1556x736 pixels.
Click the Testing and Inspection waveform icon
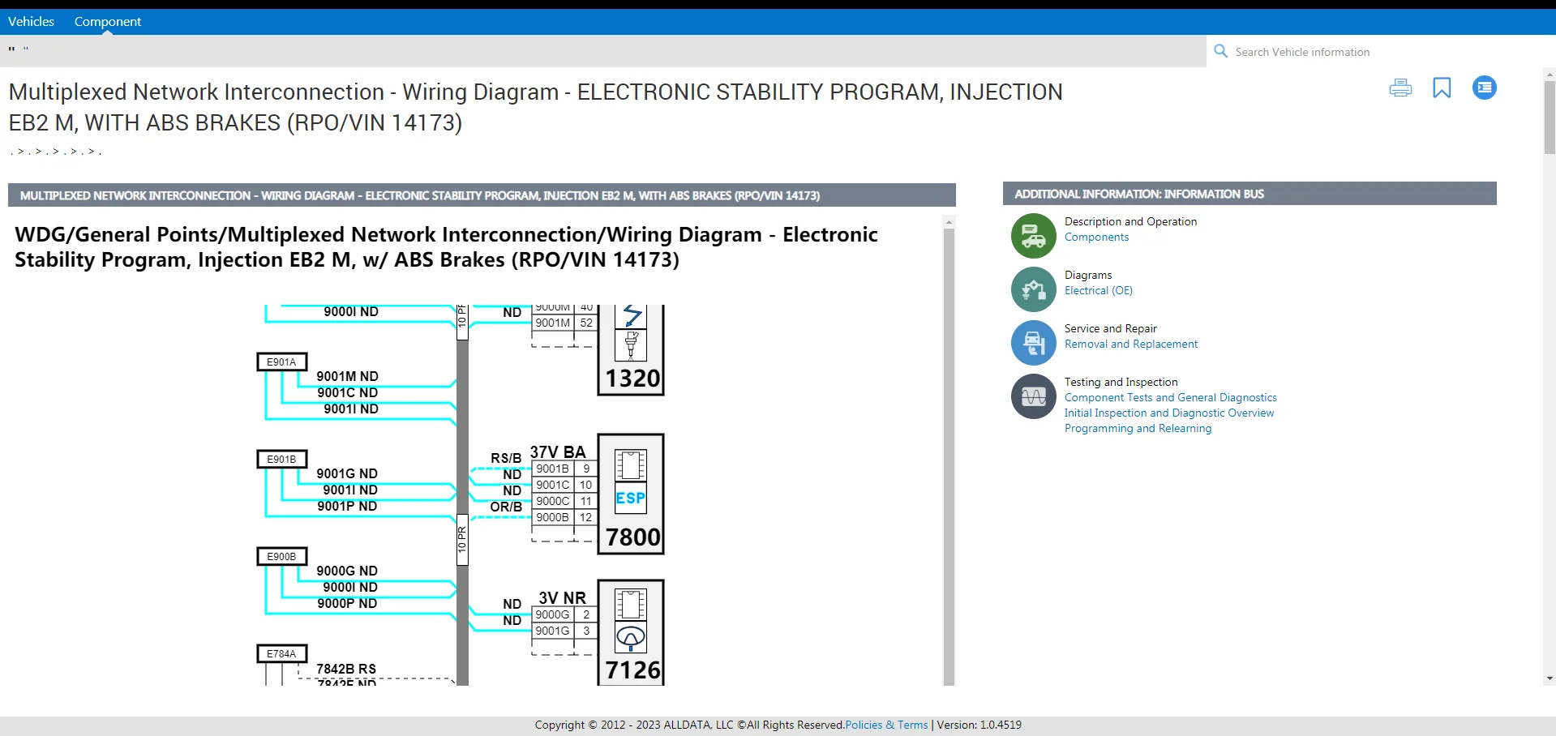click(1033, 396)
